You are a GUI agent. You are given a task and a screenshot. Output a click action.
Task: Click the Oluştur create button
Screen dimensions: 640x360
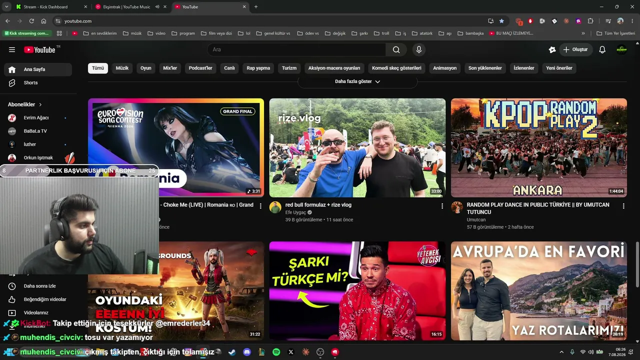575,49
